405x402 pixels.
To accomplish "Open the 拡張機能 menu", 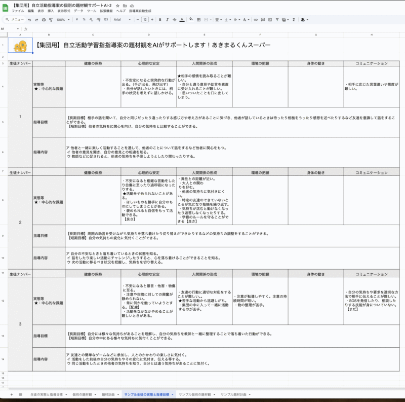I will [x=106, y=11].
